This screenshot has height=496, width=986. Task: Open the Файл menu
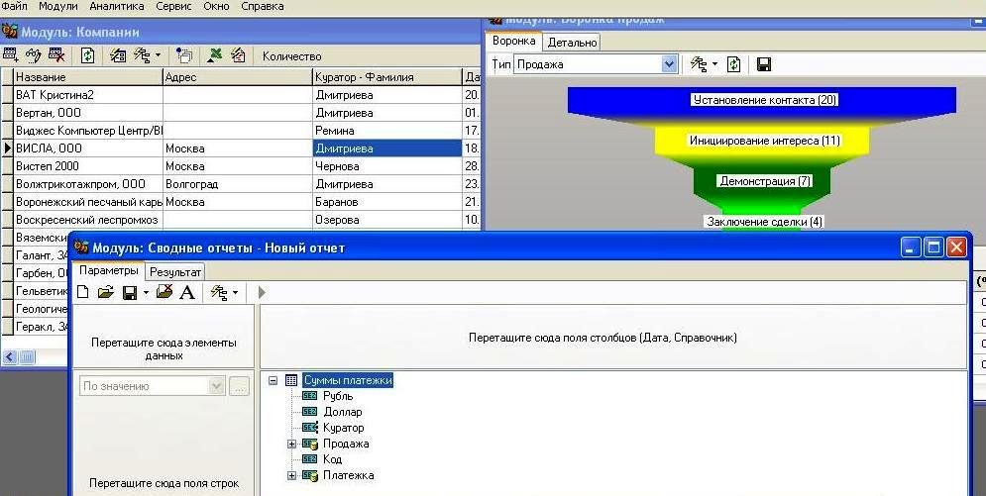[15, 6]
